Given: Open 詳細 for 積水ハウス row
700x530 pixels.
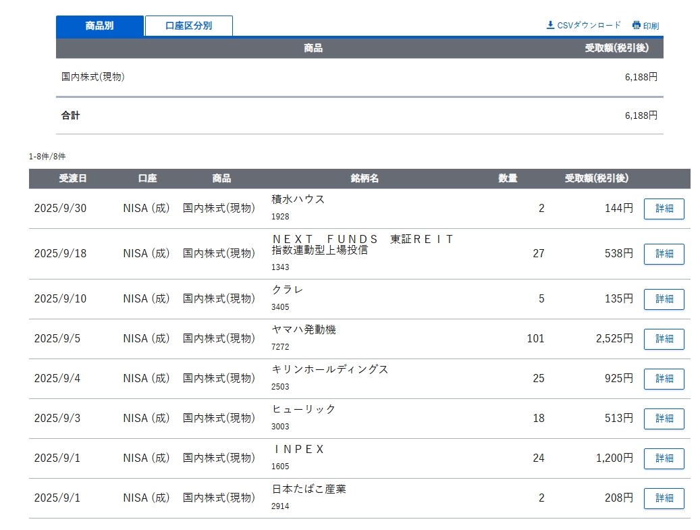Looking at the screenshot, I should [x=664, y=209].
